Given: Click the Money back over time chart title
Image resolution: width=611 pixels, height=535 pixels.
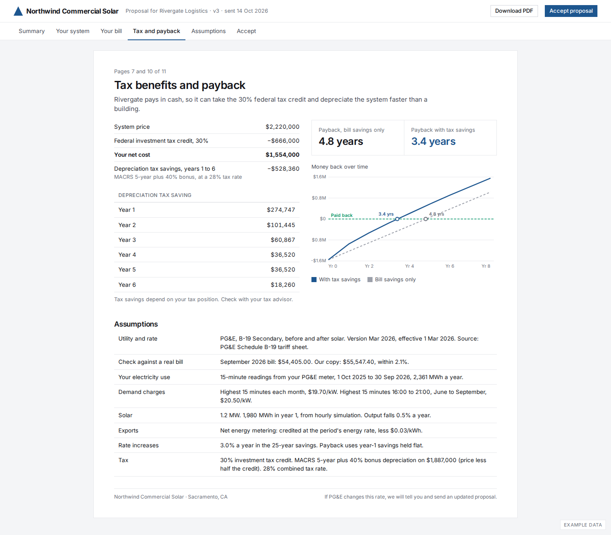Looking at the screenshot, I should pos(339,167).
